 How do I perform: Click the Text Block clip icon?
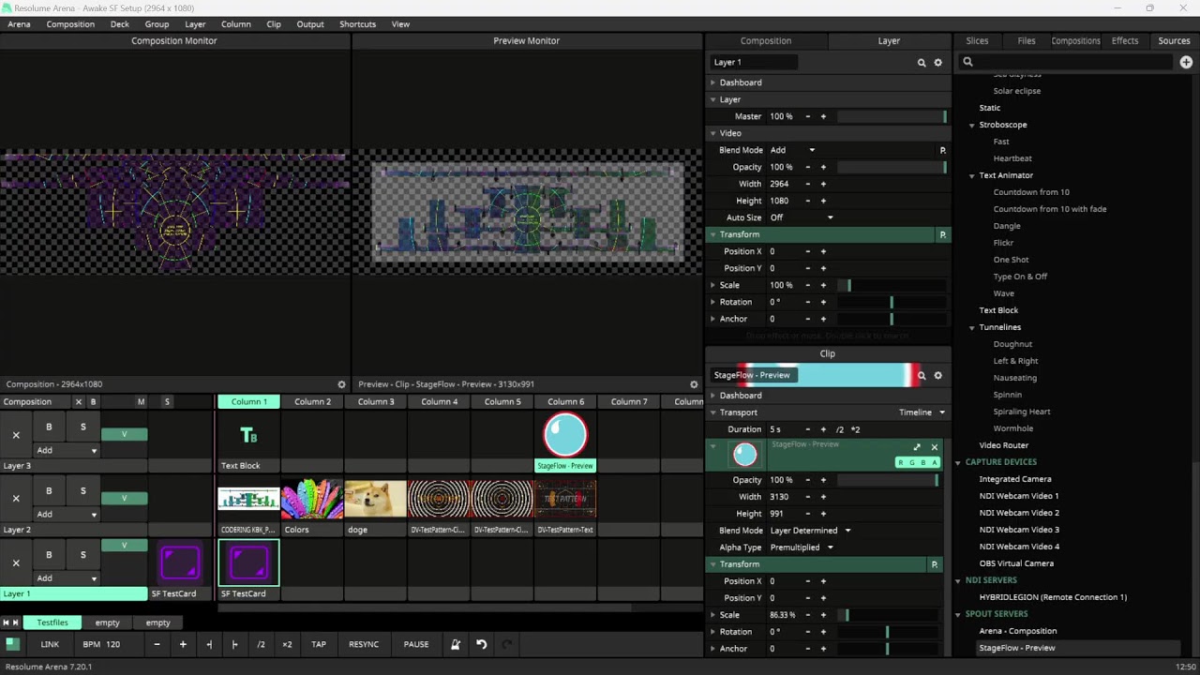pos(248,435)
